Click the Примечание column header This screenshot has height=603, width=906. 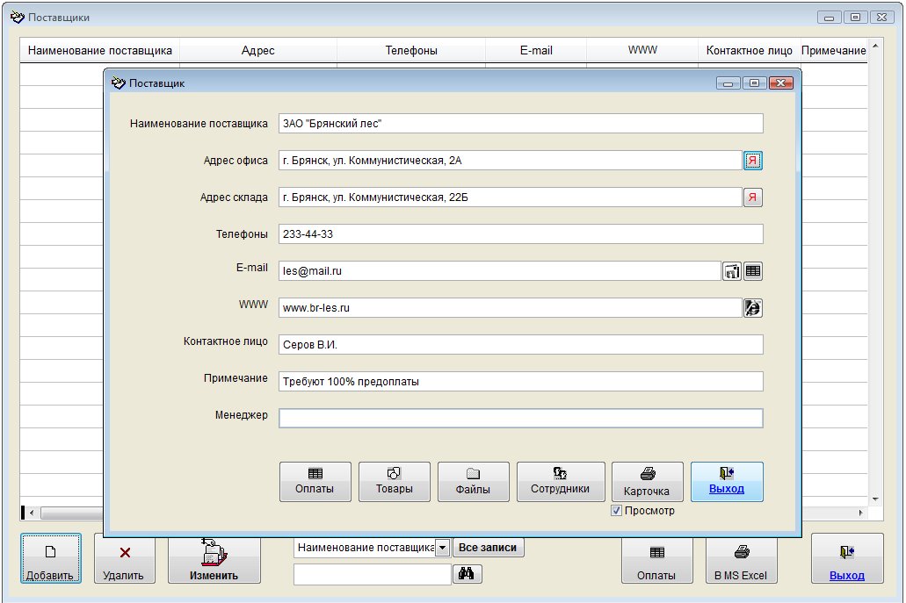[x=833, y=51]
